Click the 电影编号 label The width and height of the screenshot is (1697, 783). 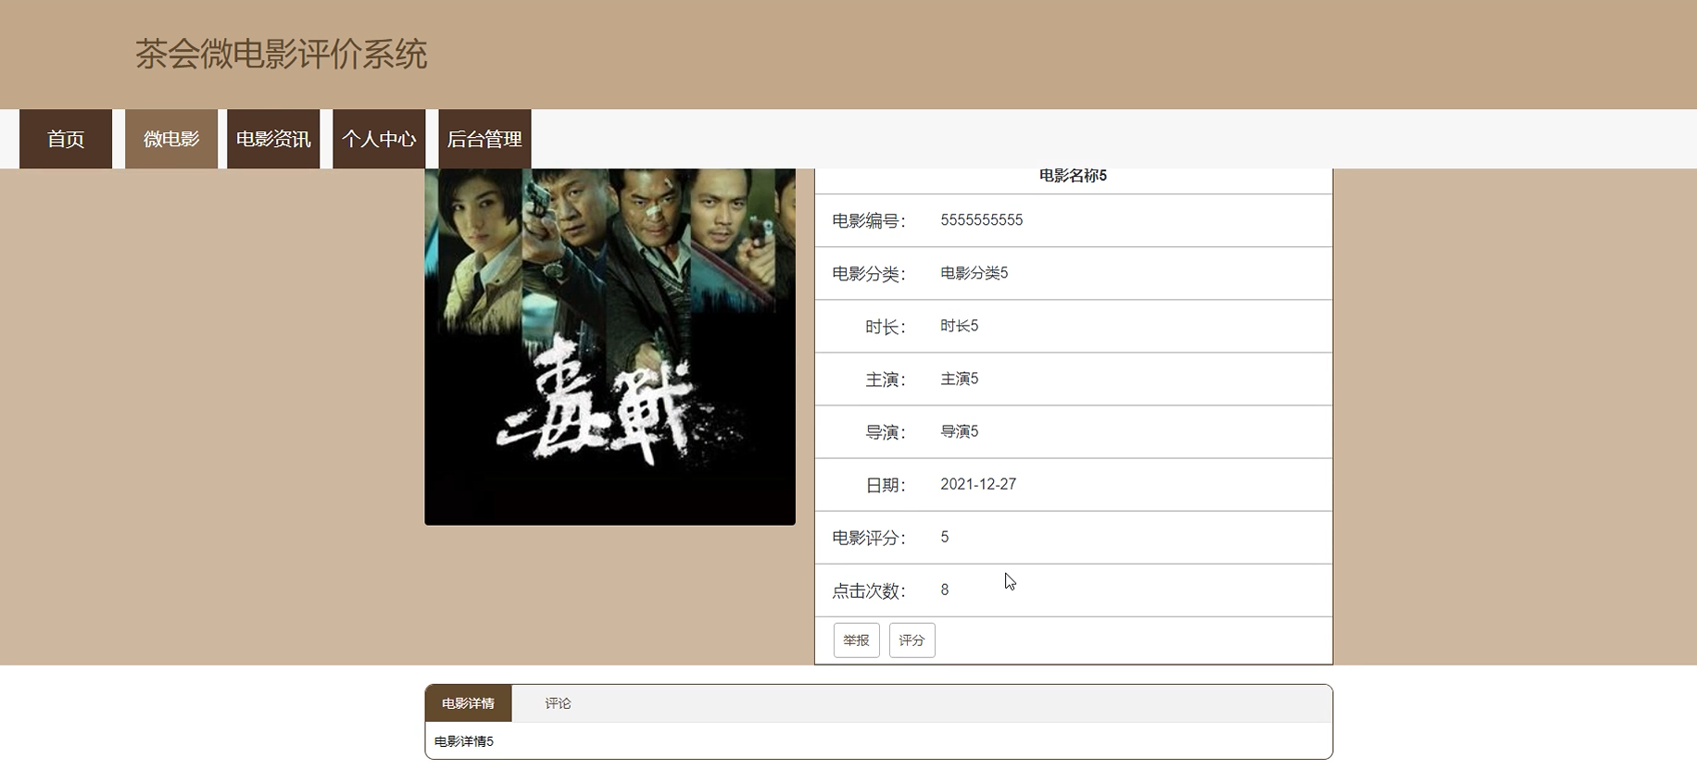click(x=869, y=221)
